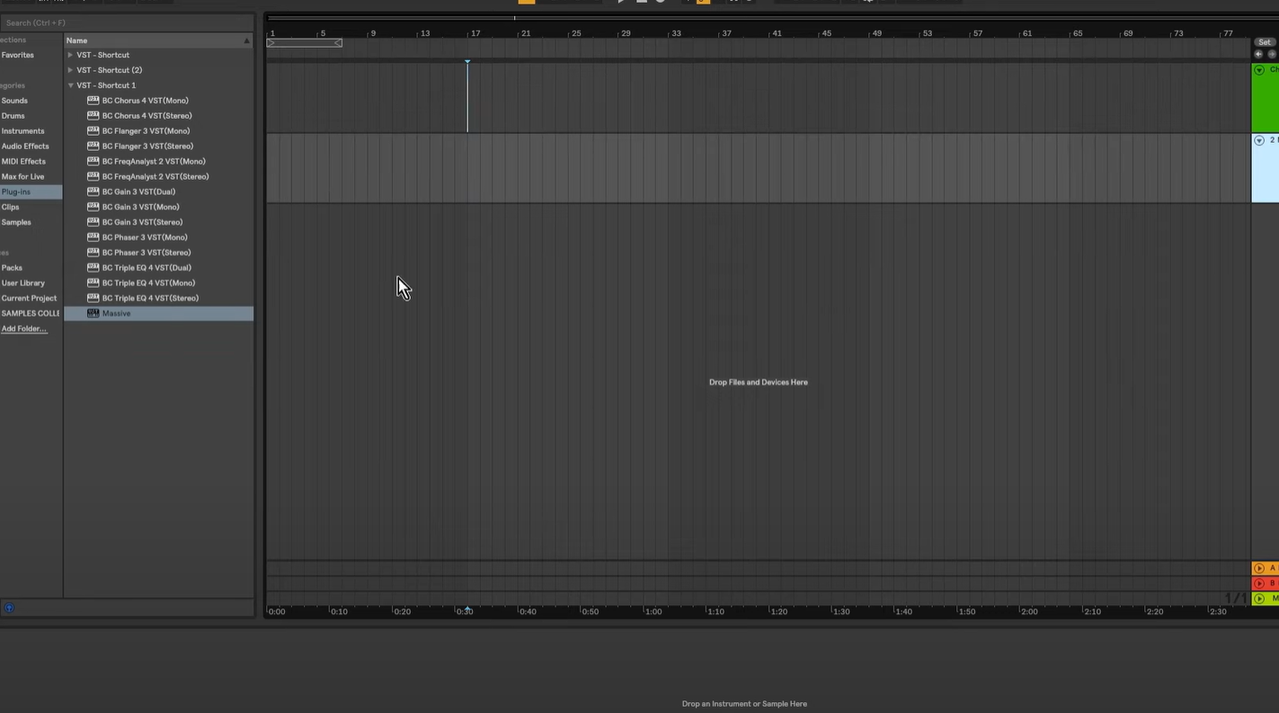Unfold the green track using its arrow

1258,69
